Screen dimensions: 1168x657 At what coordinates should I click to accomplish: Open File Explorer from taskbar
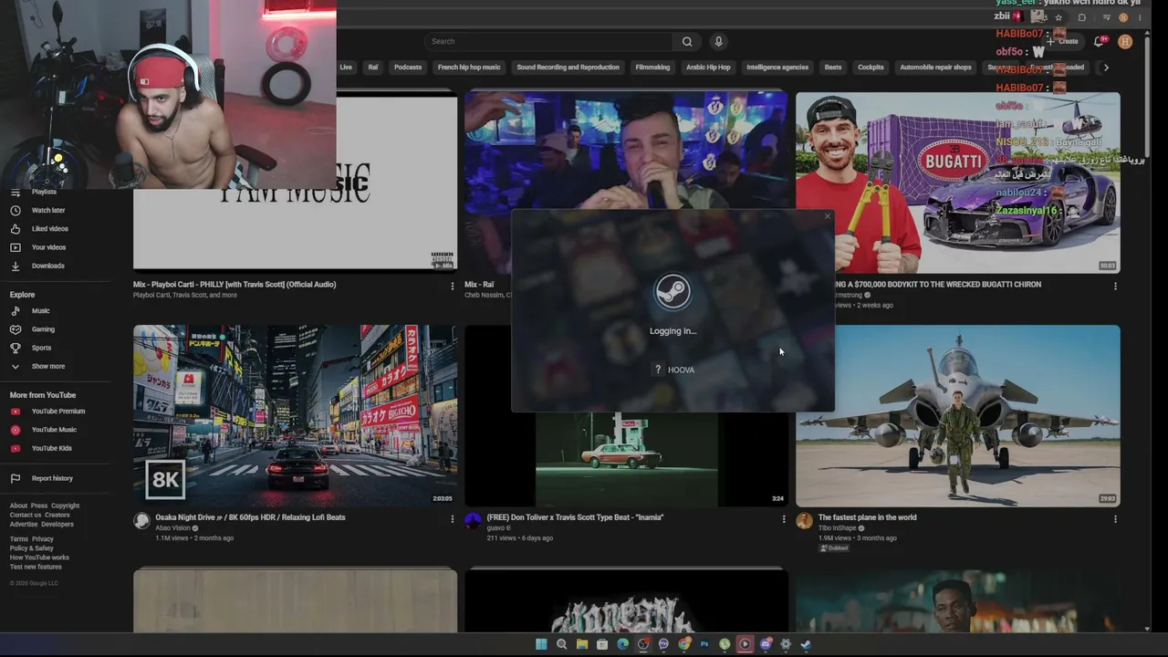(x=582, y=644)
